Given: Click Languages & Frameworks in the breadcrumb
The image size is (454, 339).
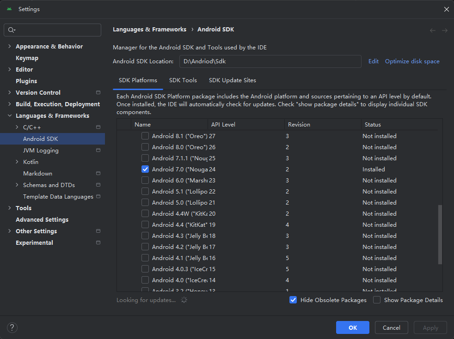Looking at the screenshot, I should (x=149, y=30).
